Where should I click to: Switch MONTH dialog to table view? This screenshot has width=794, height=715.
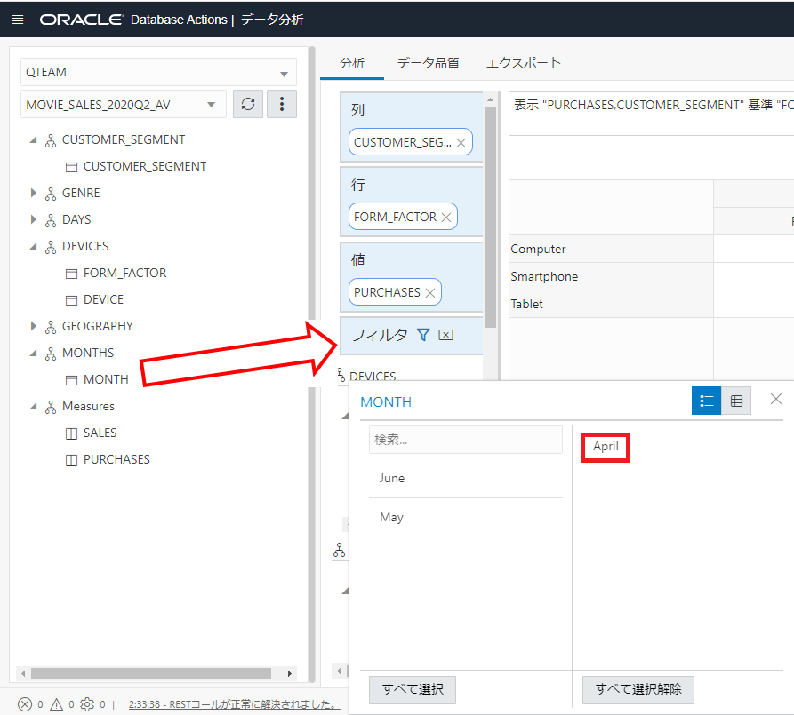[736, 401]
